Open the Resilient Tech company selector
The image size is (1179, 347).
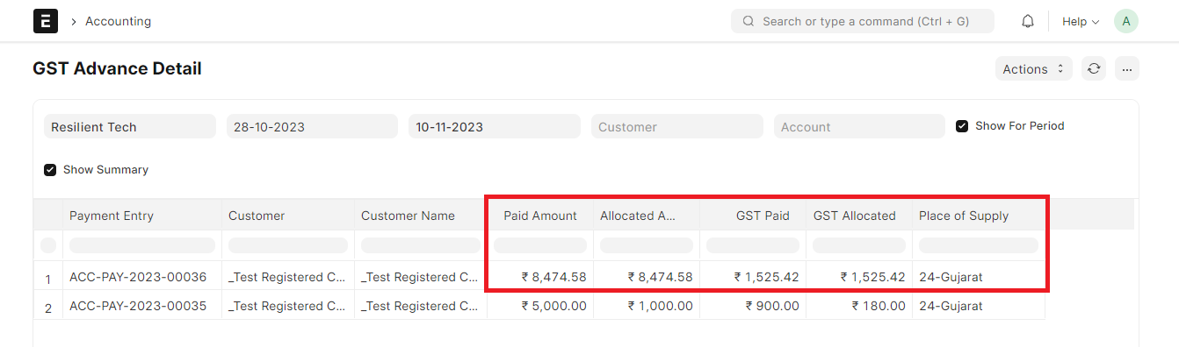(130, 126)
